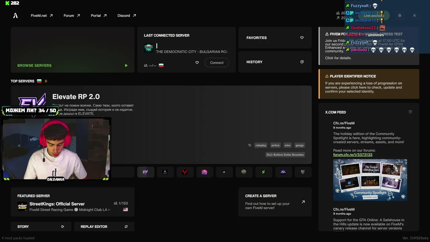Open the Player Identifier Notice

point(369,84)
